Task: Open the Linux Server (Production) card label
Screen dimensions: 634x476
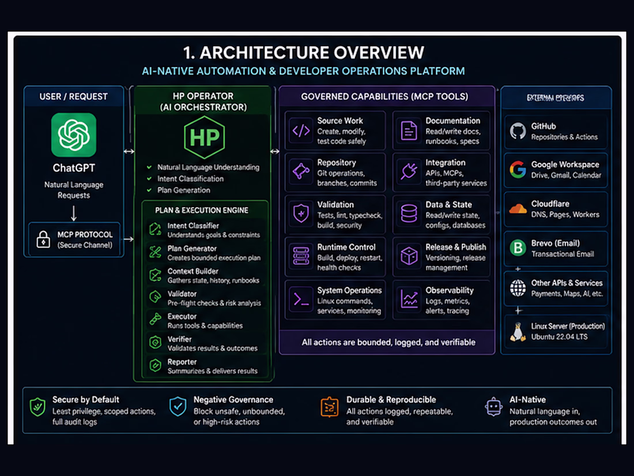Action: click(x=568, y=326)
